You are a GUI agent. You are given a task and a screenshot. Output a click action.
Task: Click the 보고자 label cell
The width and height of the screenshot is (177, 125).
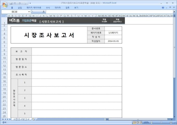point(21,51)
